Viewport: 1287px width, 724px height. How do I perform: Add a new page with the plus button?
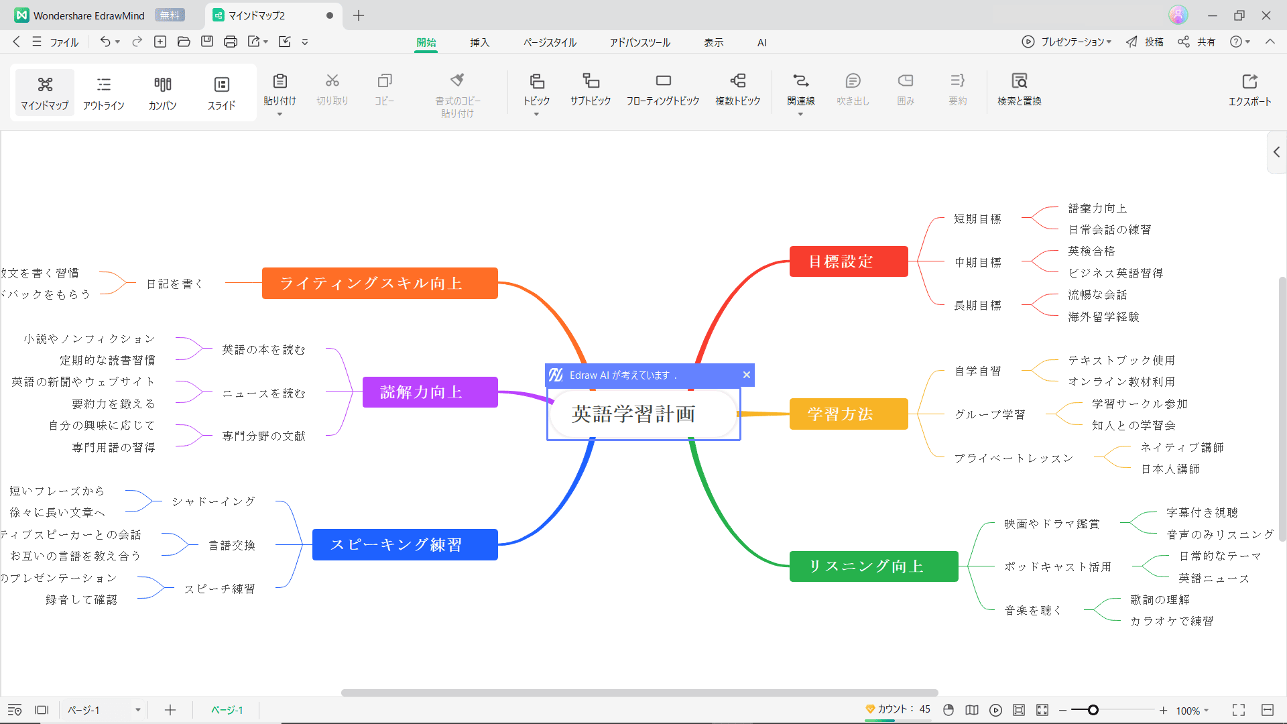[170, 710]
